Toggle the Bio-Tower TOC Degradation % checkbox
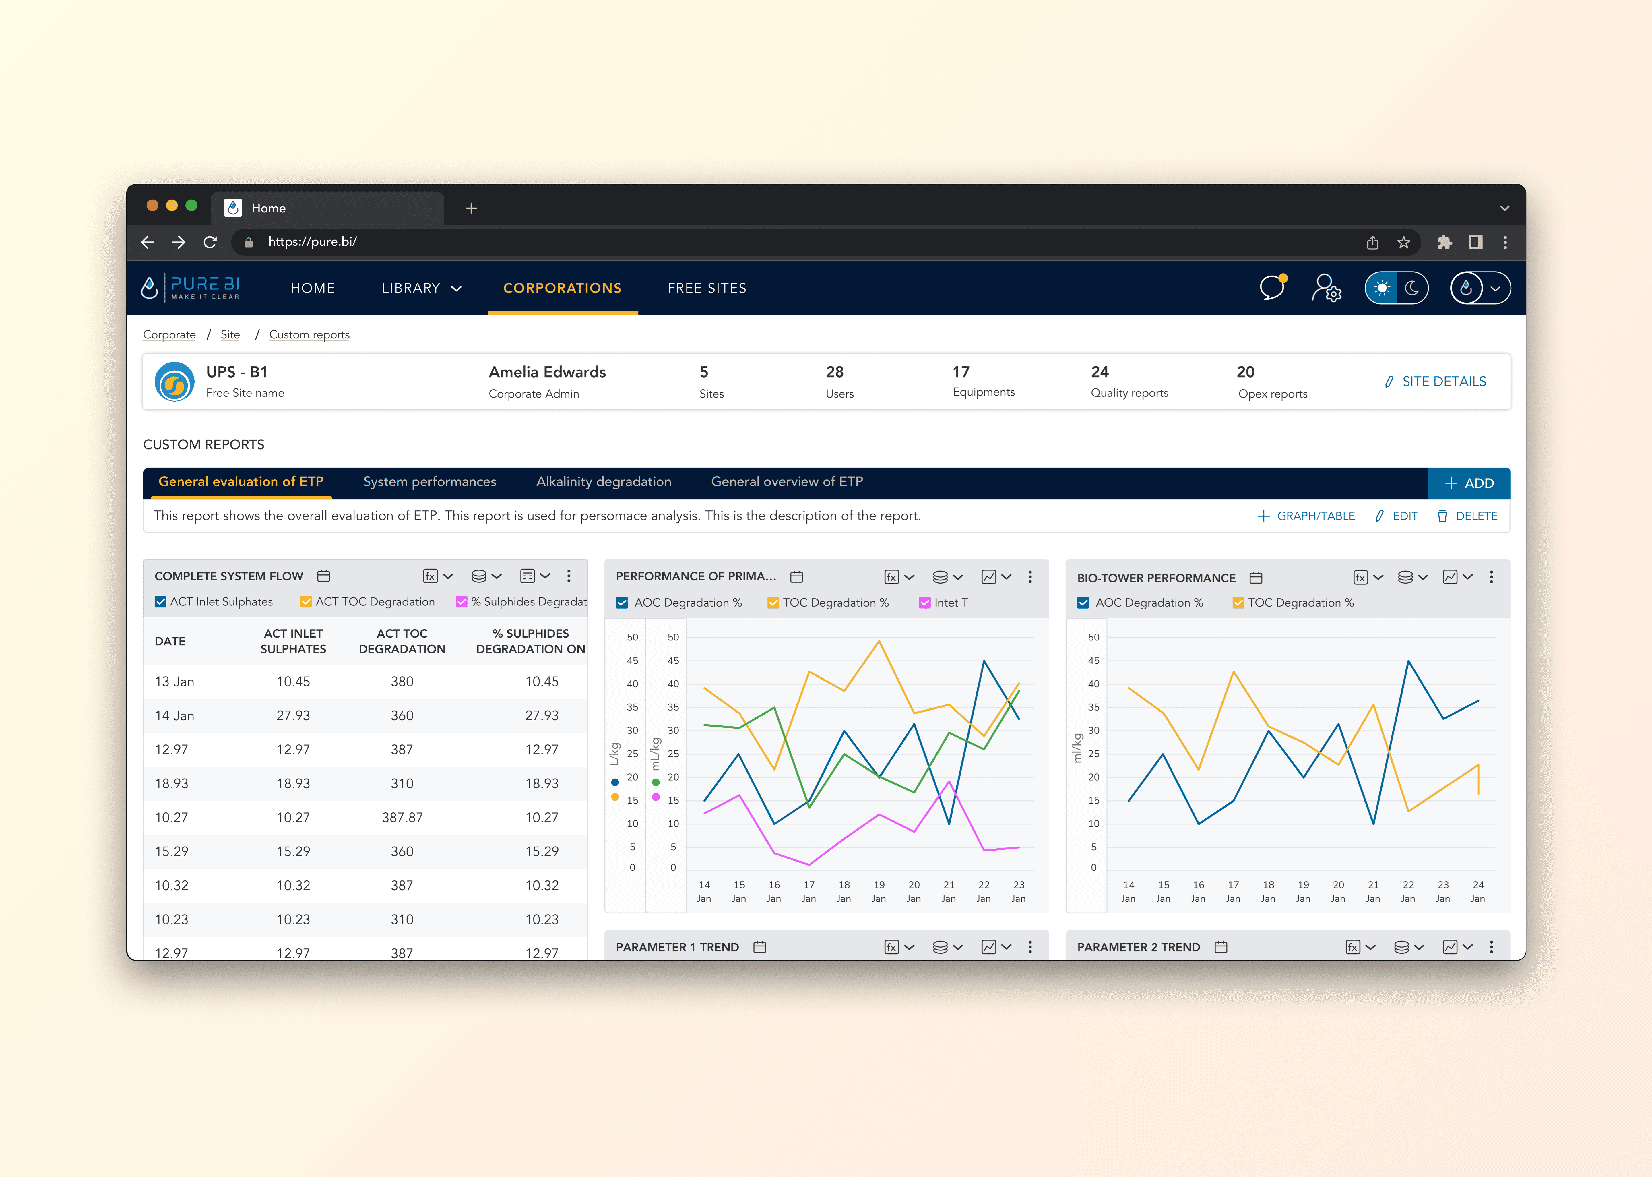Viewport: 1652px width, 1177px height. (x=1238, y=602)
